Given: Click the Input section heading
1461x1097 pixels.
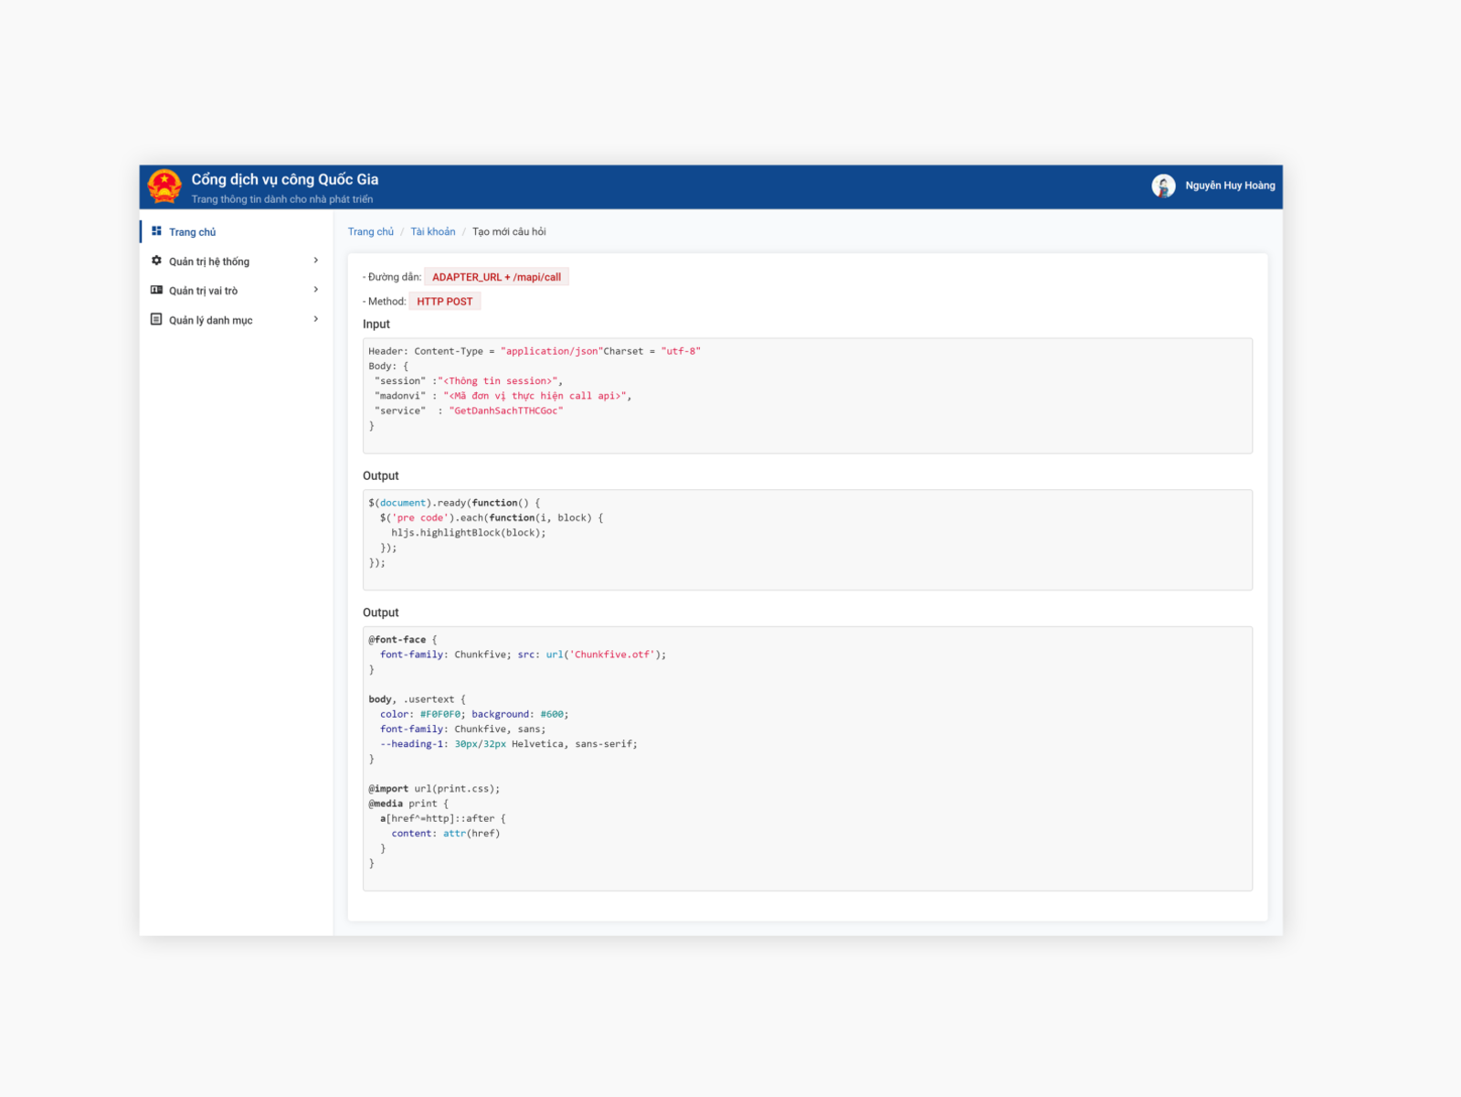Looking at the screenshot, I should tap(376, 324).
